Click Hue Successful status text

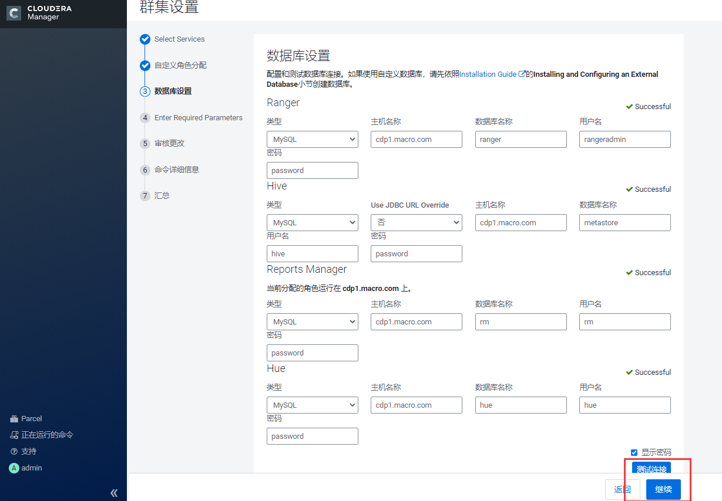tap(653, 373)
